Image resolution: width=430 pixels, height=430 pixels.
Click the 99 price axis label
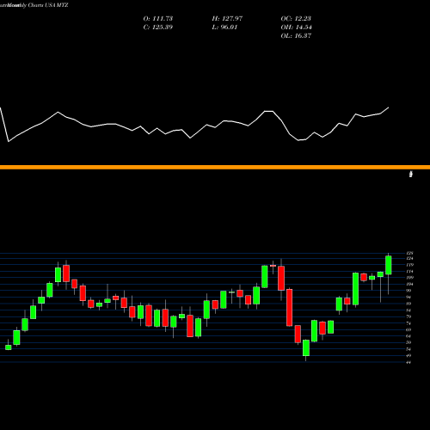(x=408, y=291)
